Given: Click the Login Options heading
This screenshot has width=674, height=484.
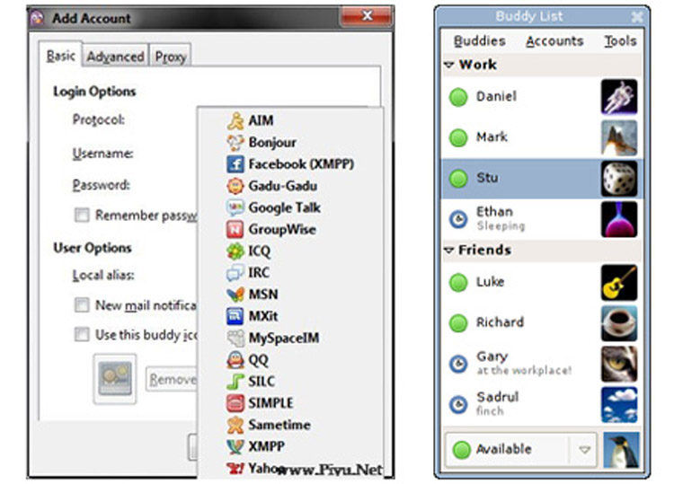Looking at the screenshot, I should [94, 92].
